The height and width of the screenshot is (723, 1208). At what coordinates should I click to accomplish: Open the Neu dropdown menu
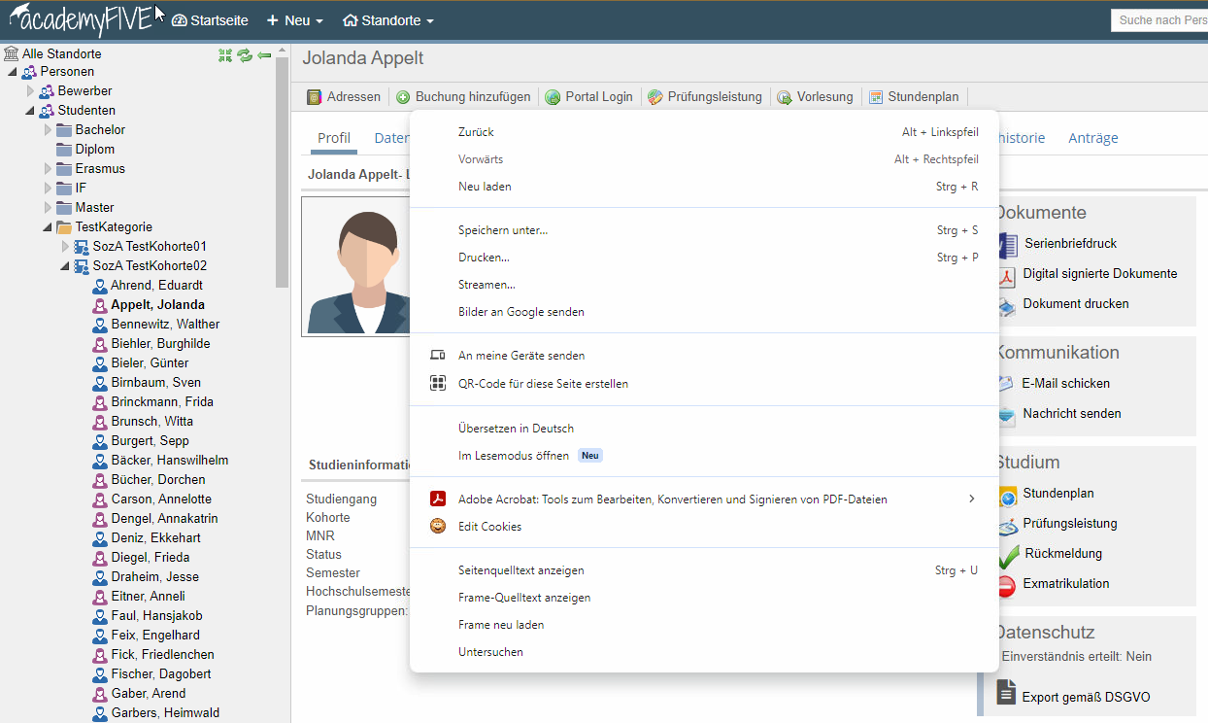click(x=294, y=20)
